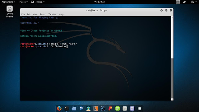Launch Faraday red F icon in dock
Viewport: 199px width, 112px height.
coord(110,109)
